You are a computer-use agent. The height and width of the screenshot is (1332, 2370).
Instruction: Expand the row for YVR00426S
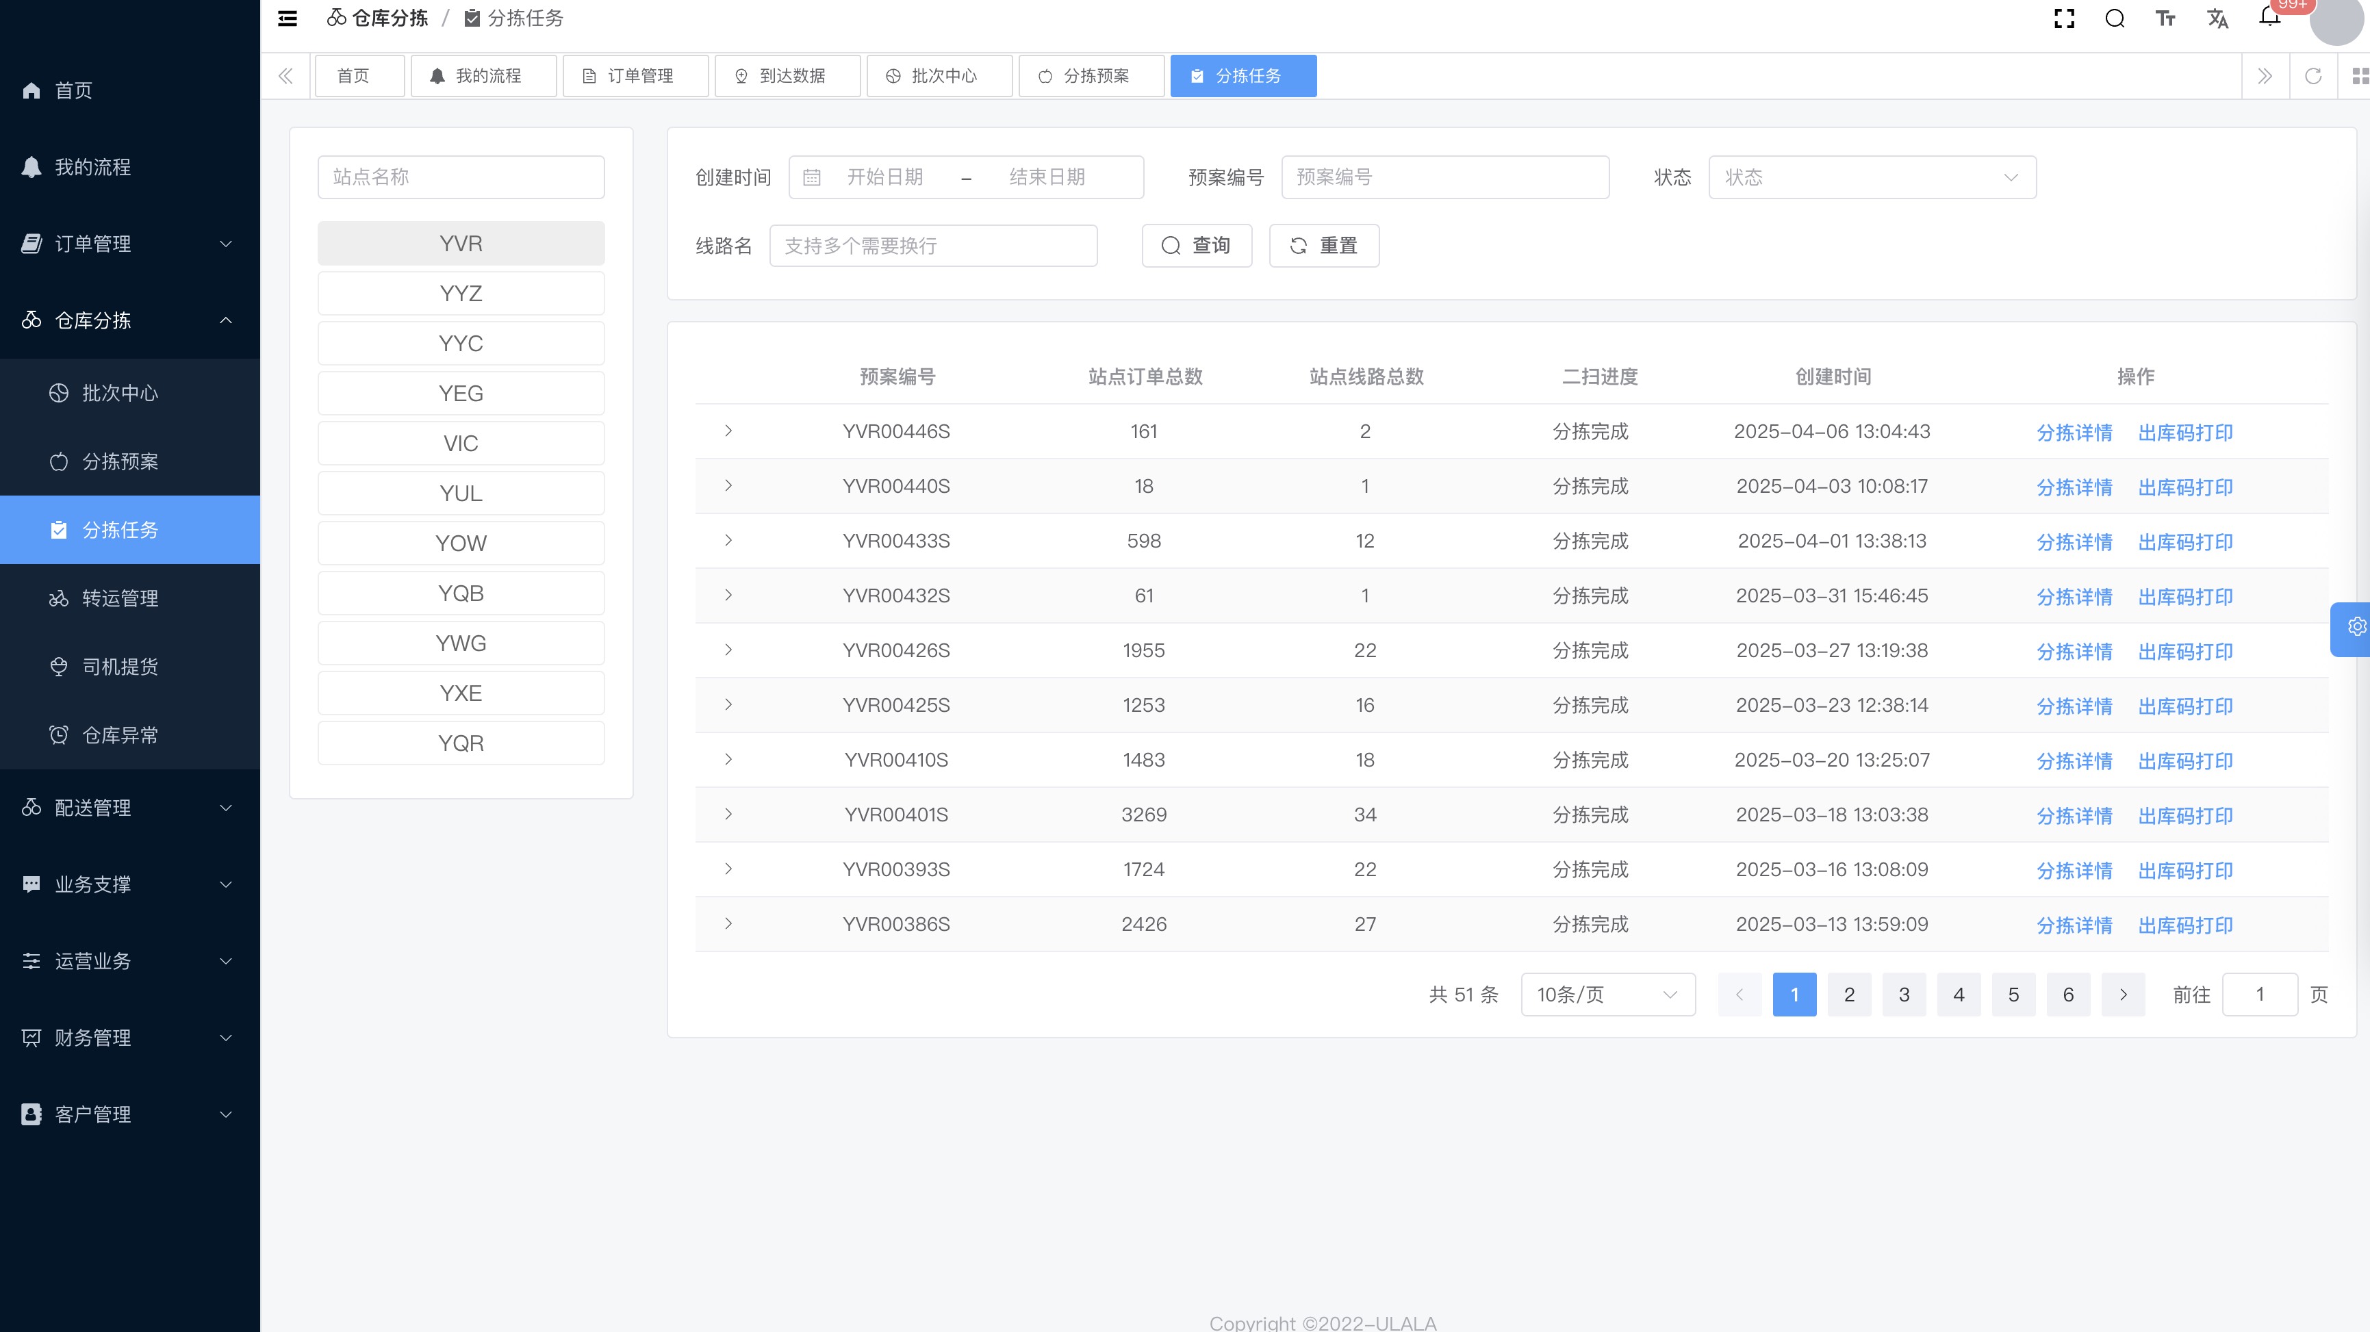coord(728,650)
